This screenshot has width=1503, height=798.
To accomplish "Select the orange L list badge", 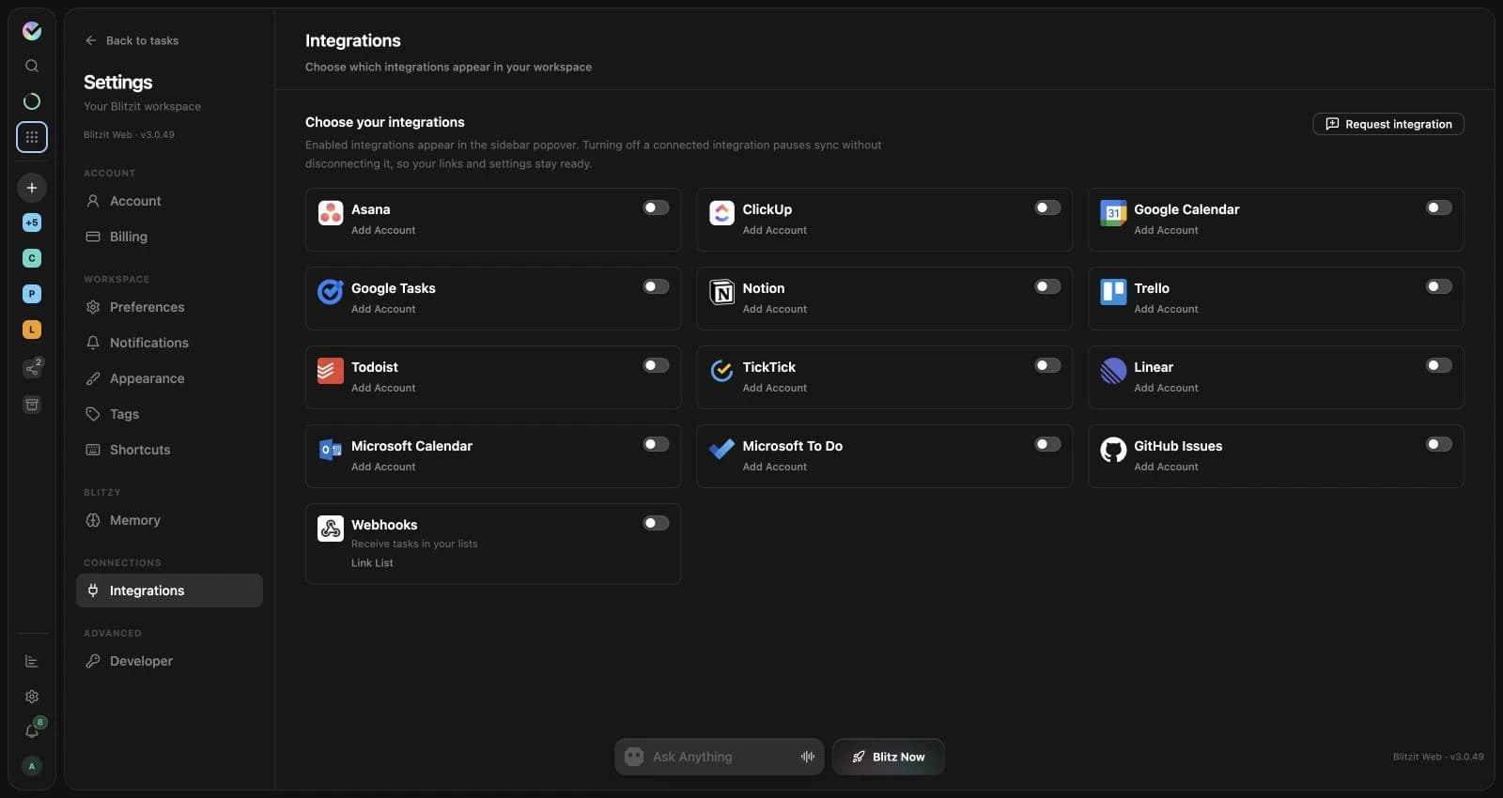I will [x=32, y=330].
